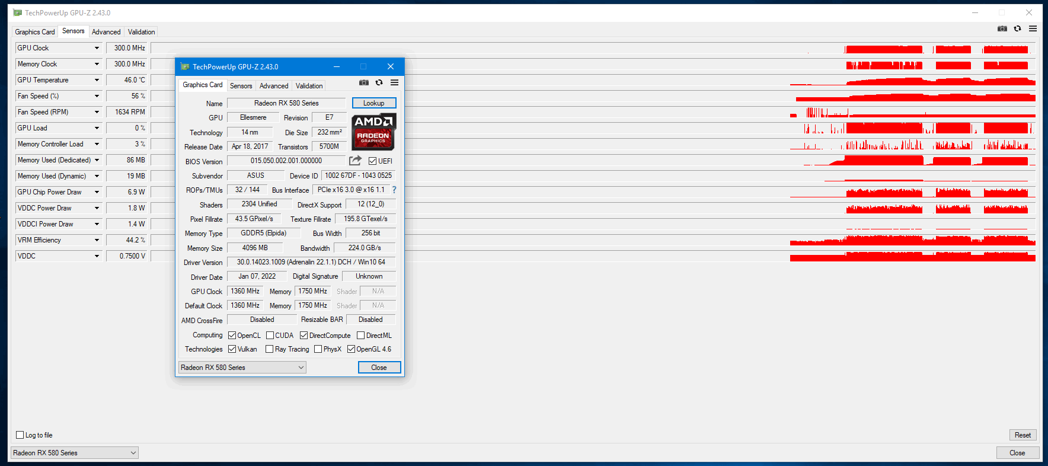Viewport: 1048px width, 466px height.
Task: Click the AMD Radeon Graphics logo
Action: (x=373, y=132)
